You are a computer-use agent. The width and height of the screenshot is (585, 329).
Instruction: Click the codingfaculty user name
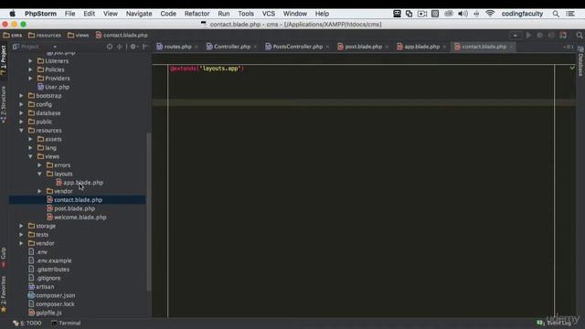(x=522, y=14)
